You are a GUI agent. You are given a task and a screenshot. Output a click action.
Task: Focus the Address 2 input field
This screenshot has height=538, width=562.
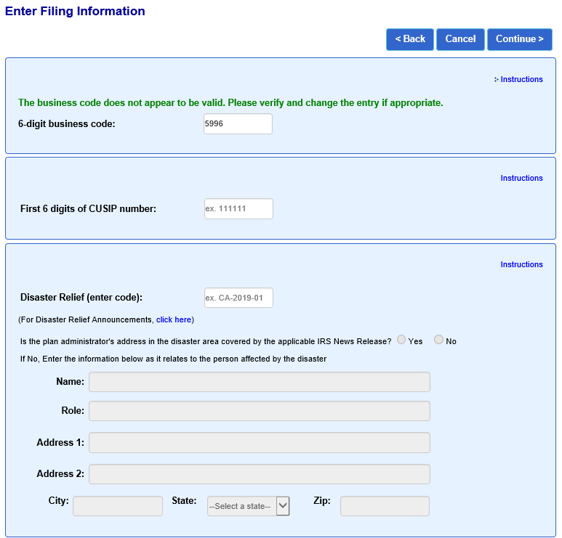click(x=259, y=474)
